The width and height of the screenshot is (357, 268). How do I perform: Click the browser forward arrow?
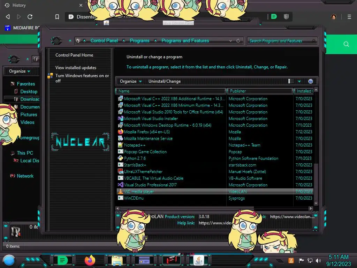point(19,17)
